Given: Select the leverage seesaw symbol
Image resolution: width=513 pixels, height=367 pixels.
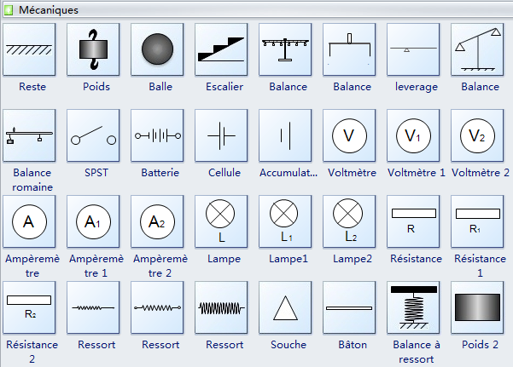Looking at the screenshot, I should 413,49.
